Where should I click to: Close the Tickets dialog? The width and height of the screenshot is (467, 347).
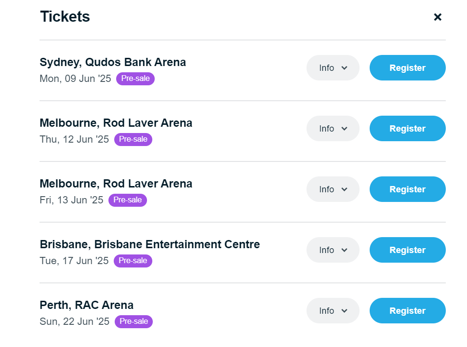438,17
